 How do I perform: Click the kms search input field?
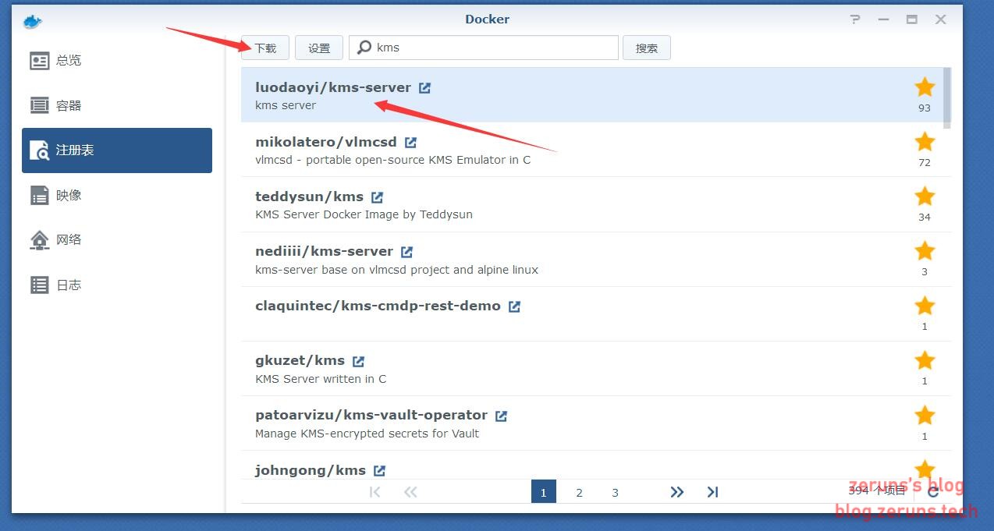pos(492,48)
